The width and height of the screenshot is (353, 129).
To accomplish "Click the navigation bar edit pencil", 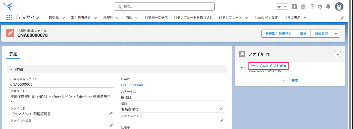I will [342, 18].
